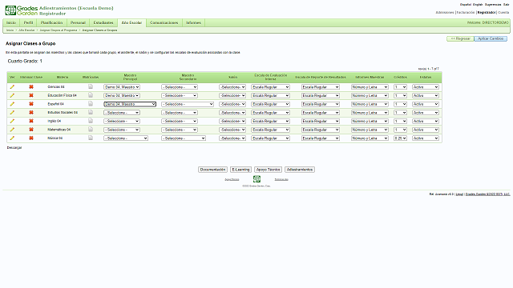The width and height of the screenshot is (513, 288).
Task: Click the Grades Garden logo in the footer
Action: [256, 179]
